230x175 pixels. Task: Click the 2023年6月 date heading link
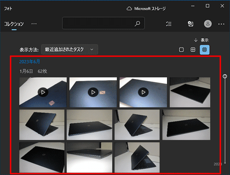click(29, 62)
